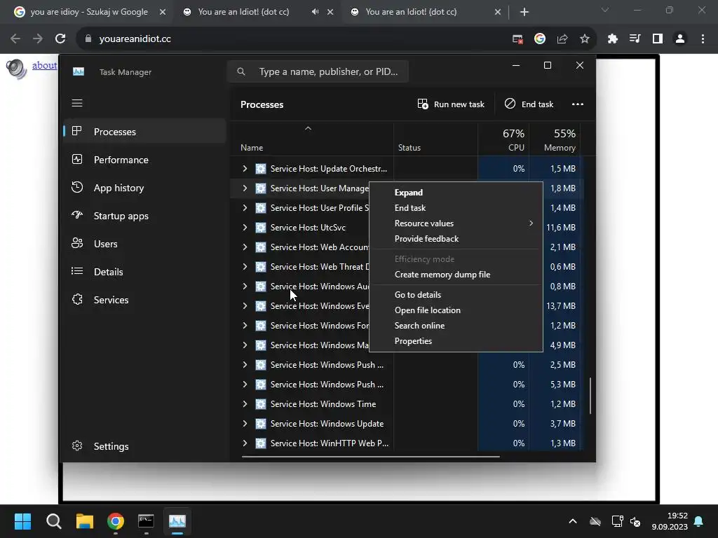Click the vertical scrollbar of the process list
The width and height of the screenshot is (718, 538).
tap(590, 396)
